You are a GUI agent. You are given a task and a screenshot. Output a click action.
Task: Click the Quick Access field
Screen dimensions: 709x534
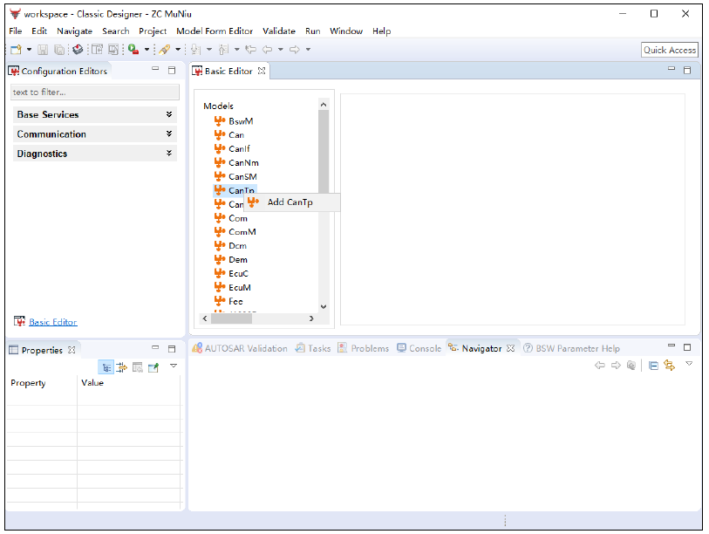point(669,50)
